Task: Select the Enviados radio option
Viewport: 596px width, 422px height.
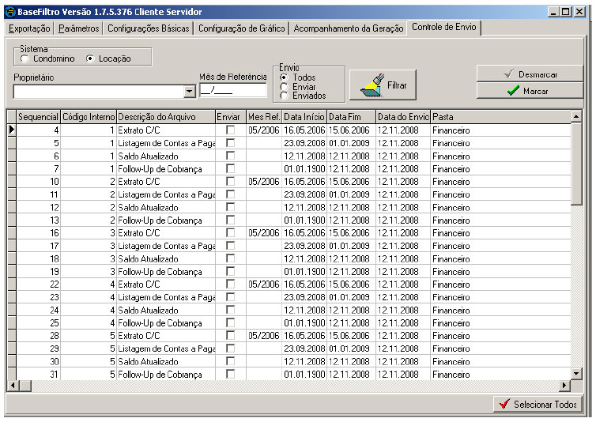Action: point(284,96)
